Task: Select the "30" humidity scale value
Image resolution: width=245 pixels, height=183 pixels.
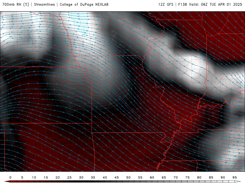Action: pyautogui.click(x=81, y=178)
